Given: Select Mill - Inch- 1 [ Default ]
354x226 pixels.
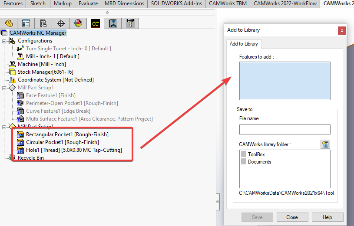Looking at the screenshot, I should click(x=53, y=56).
